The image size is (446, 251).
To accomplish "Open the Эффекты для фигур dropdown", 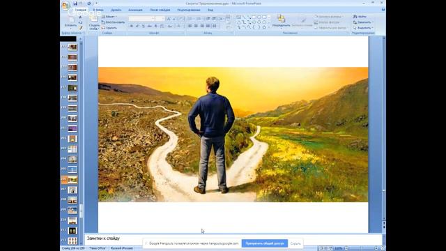I will pos(330,28).
